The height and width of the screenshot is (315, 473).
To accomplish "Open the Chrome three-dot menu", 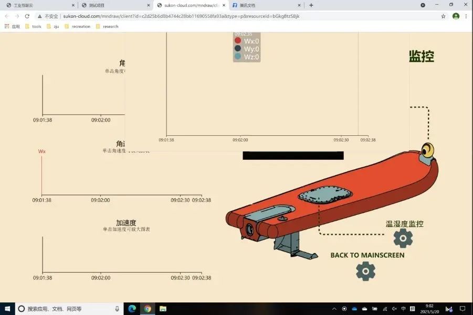I will (466, 16).
